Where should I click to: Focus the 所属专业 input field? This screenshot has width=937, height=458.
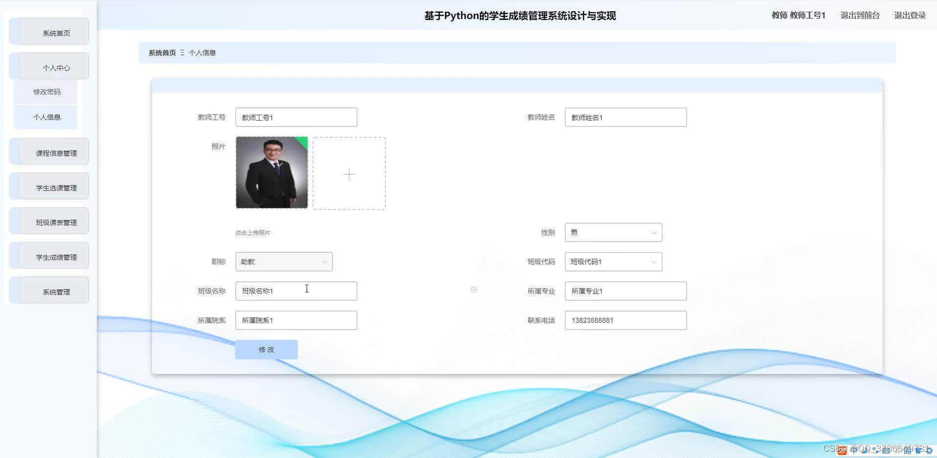click(x=626, y=291)
